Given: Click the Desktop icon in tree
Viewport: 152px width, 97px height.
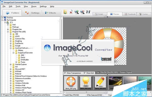Looking at the screenshot, I should pos(5,18).
